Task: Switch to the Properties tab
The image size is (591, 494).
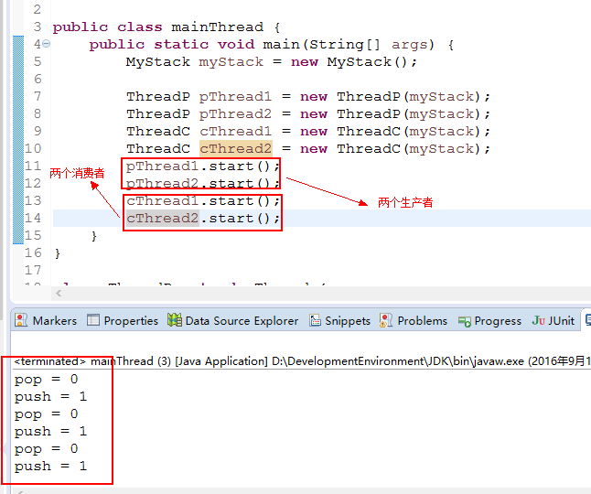Action: (123, 321)
